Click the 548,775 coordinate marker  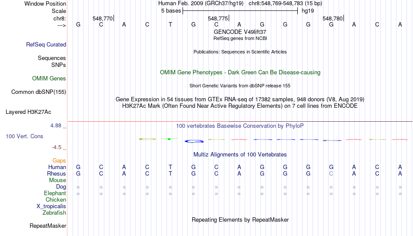pyautogui.click(x=218, y=18)
